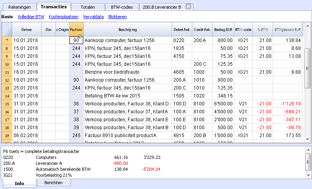Click the % BTW column header
Image resolution: width=312 pixels, height=189 pixels.
coord(263,29)
